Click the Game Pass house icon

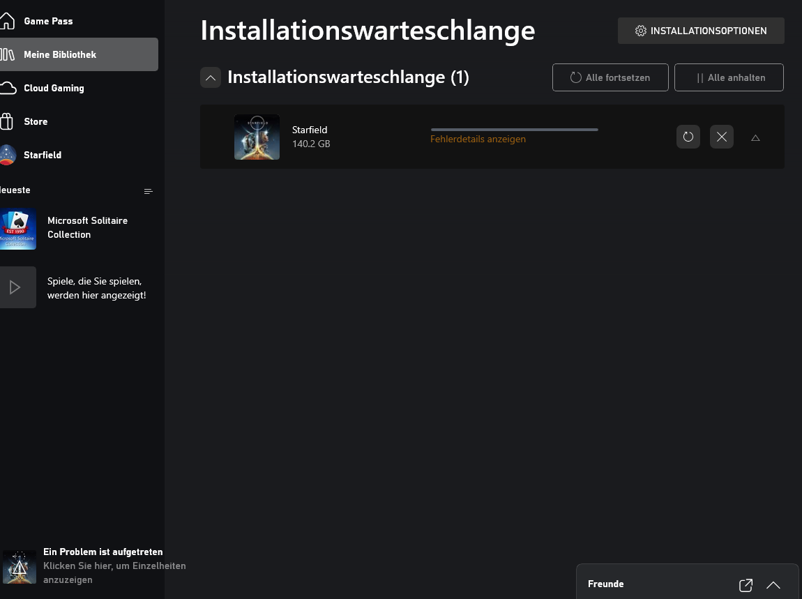point(7,21)
